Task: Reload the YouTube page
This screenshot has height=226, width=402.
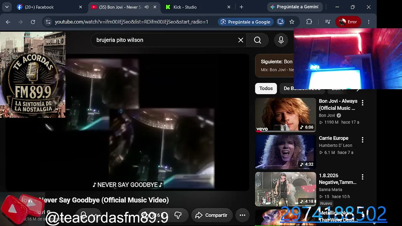Action: pos(33,22)
